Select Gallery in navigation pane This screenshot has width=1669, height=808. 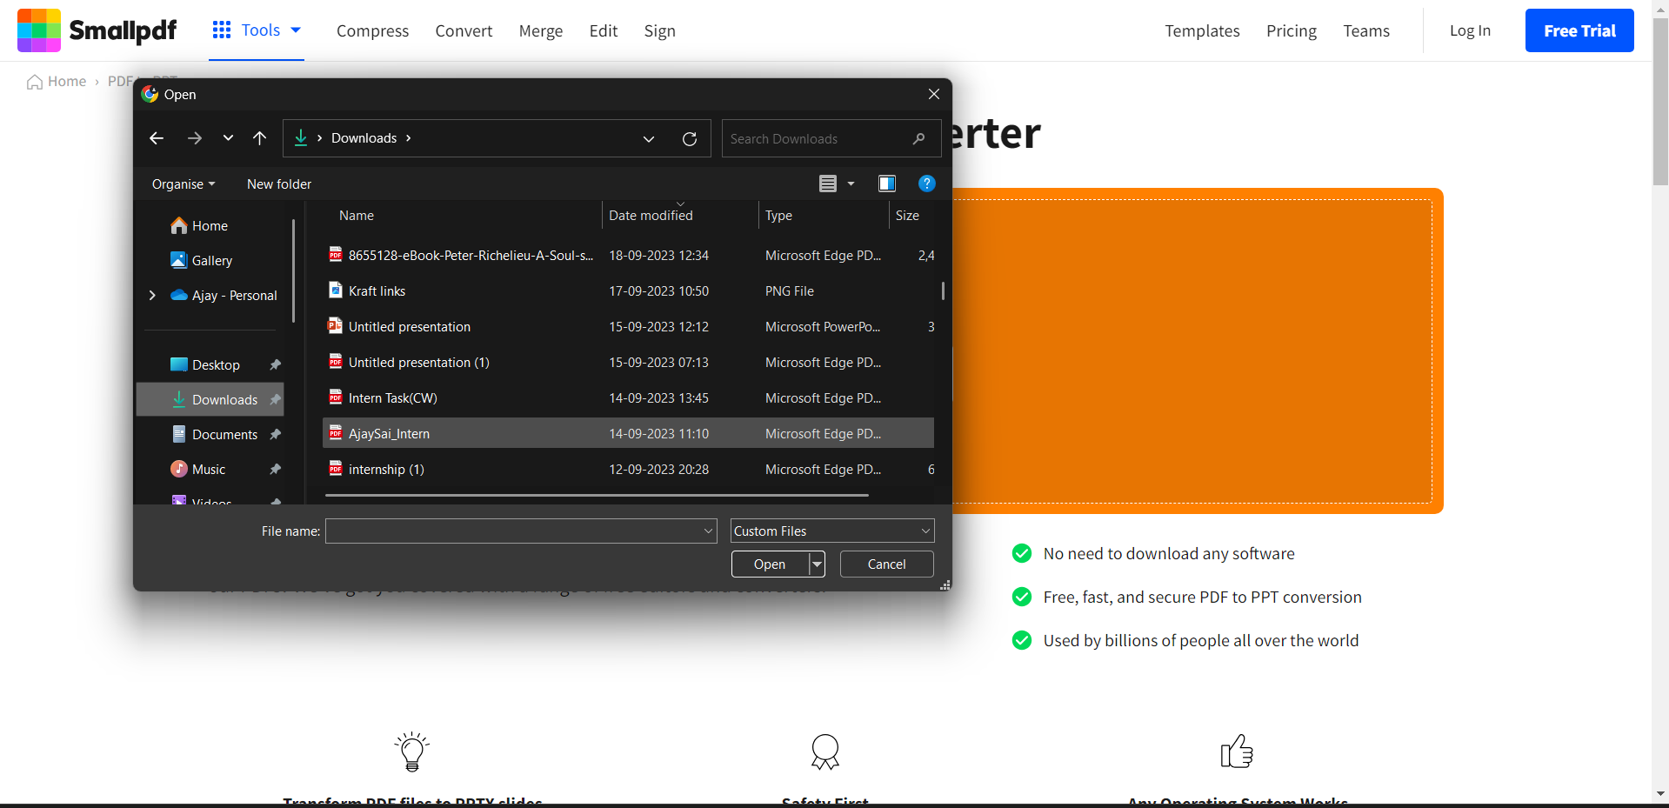(x=211, y=261)
